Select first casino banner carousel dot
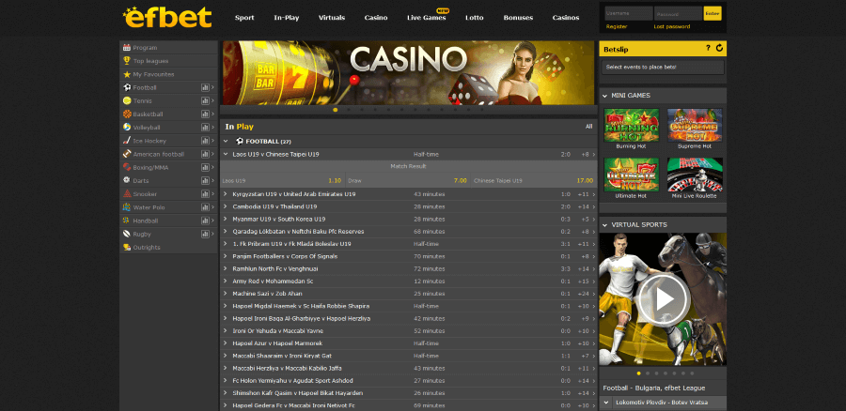846x411 pixels. [336, 110]
